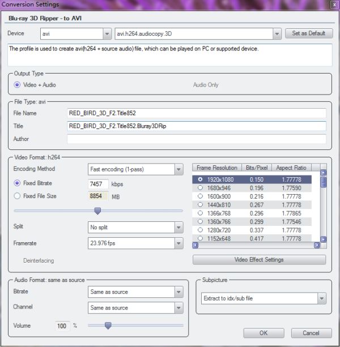
Task: Click the Deinterlacing option label
Action: click(x=39, y=261)
